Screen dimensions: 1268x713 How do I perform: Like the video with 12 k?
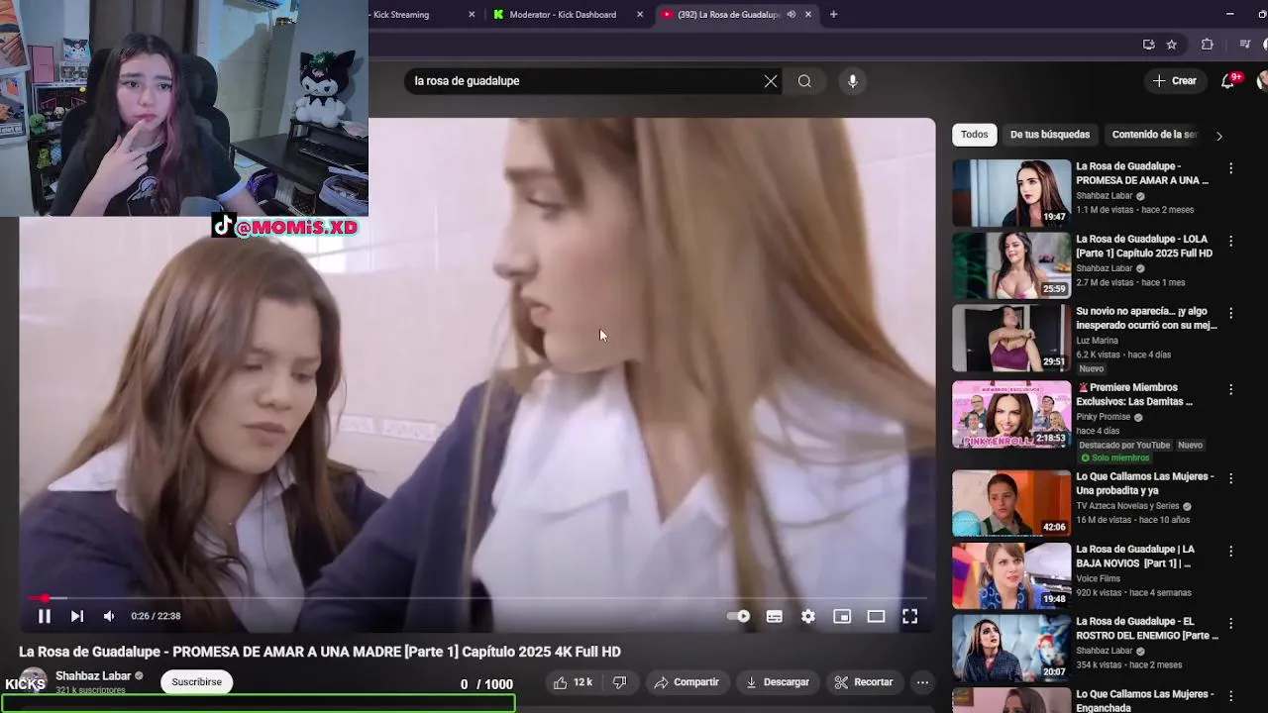click(572, 682)
